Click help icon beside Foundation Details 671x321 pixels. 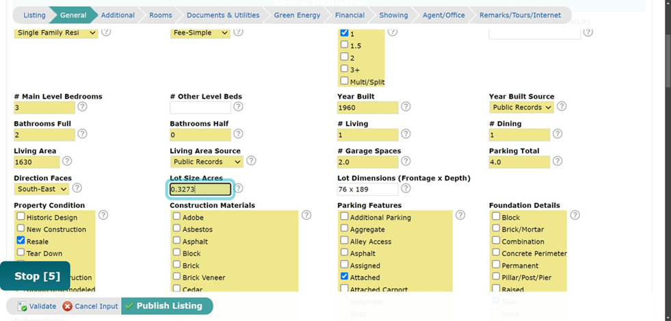(x=575, y=215)
